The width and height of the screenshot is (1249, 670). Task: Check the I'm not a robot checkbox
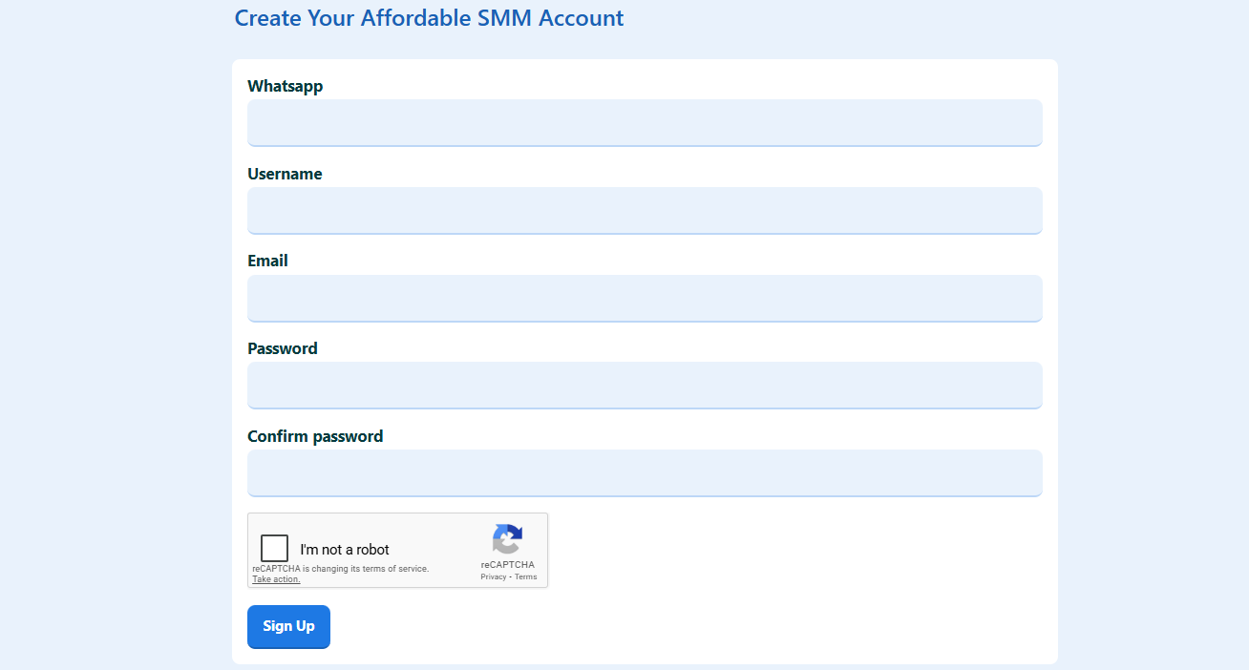pyautogui.click(x=274, y=548)
